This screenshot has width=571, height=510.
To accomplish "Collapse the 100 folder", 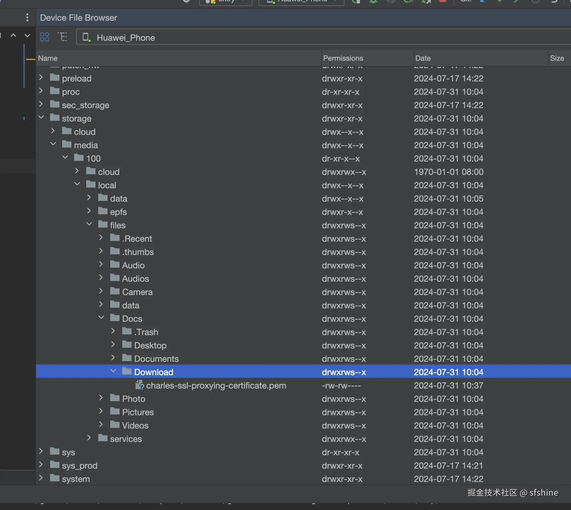I will pos(65,158).
